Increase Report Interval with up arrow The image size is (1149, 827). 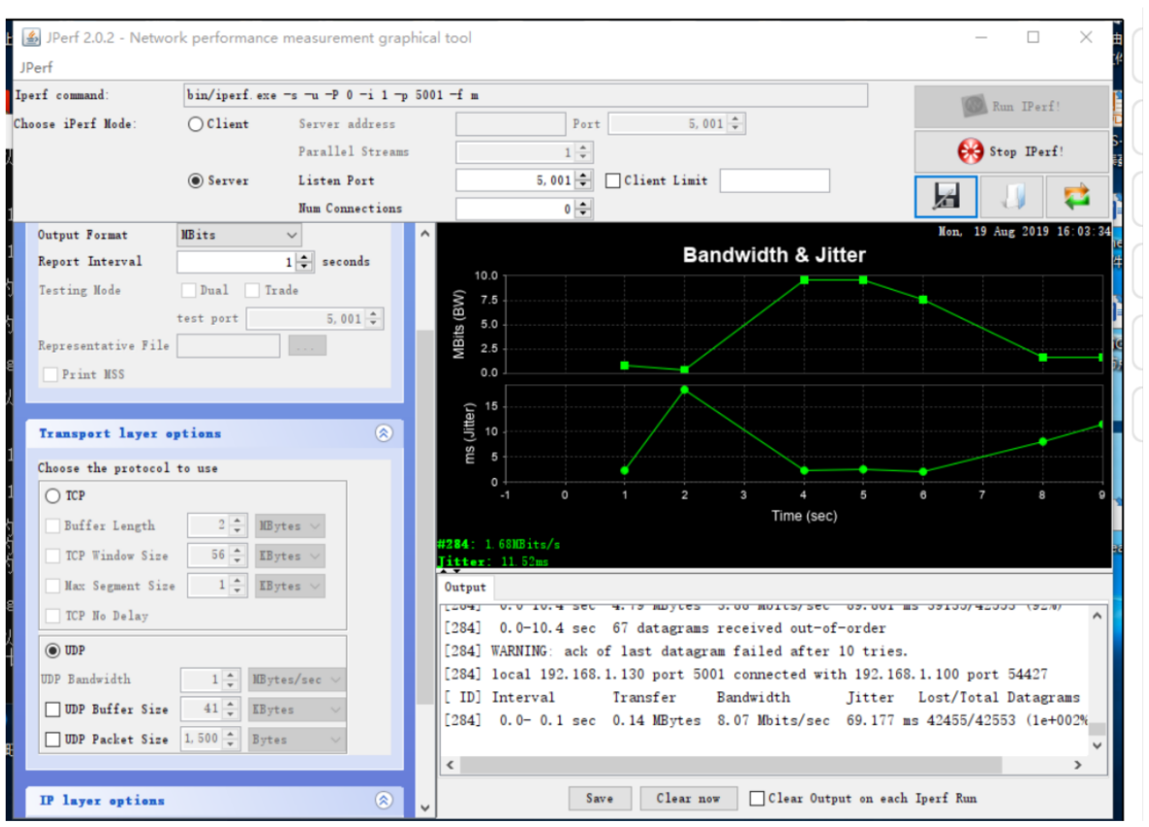(x=304, y=257)
